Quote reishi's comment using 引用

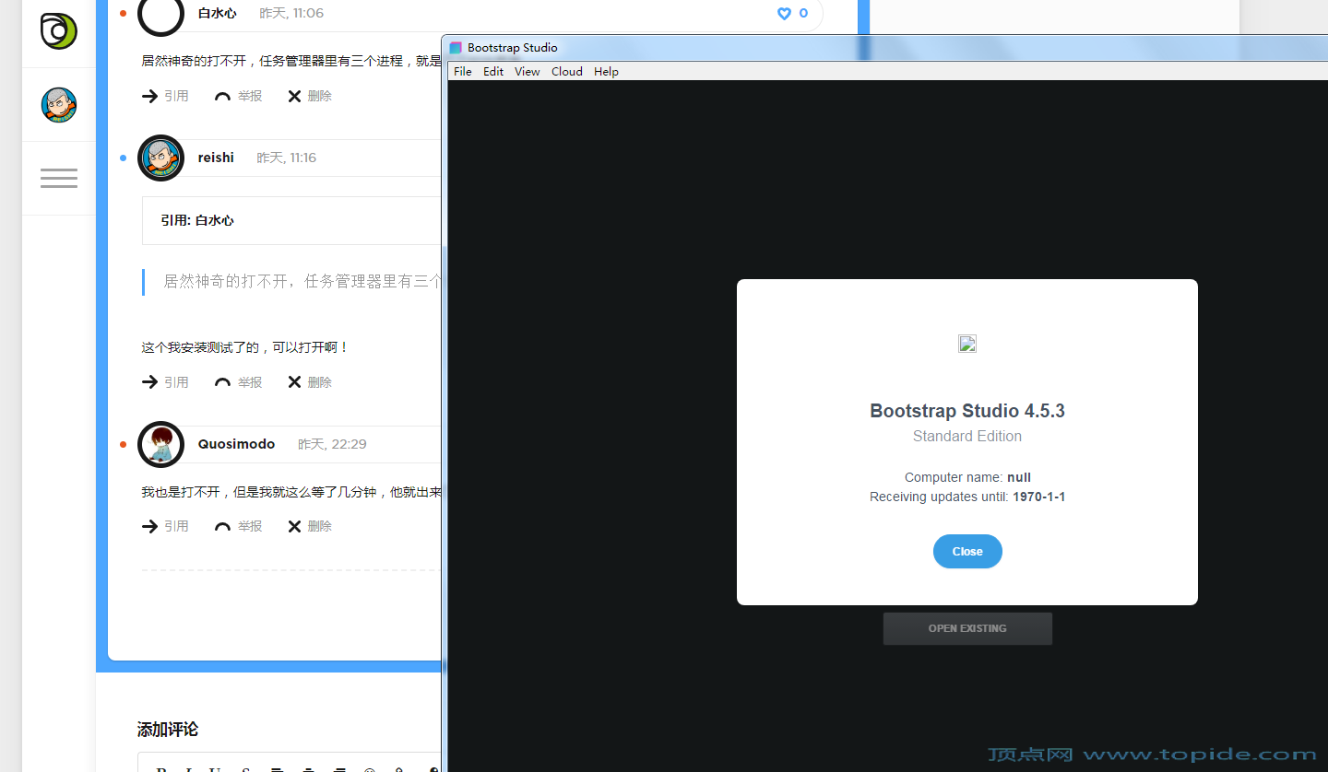pyautogui.click(x=165, y=382)
